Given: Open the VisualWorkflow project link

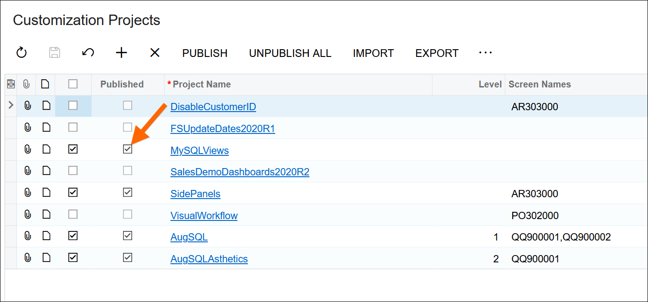Looking at the screenshot, I should tap(204, 216).
